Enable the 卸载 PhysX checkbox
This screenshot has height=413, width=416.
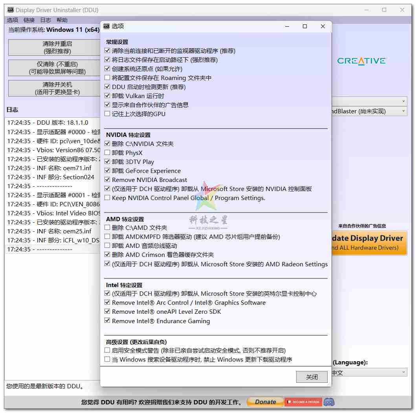coord(108,153)
